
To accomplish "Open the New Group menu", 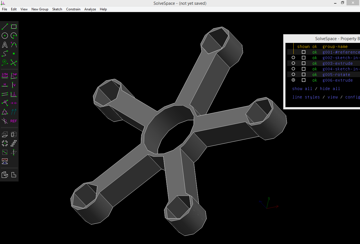I will [x=40, y=9].
